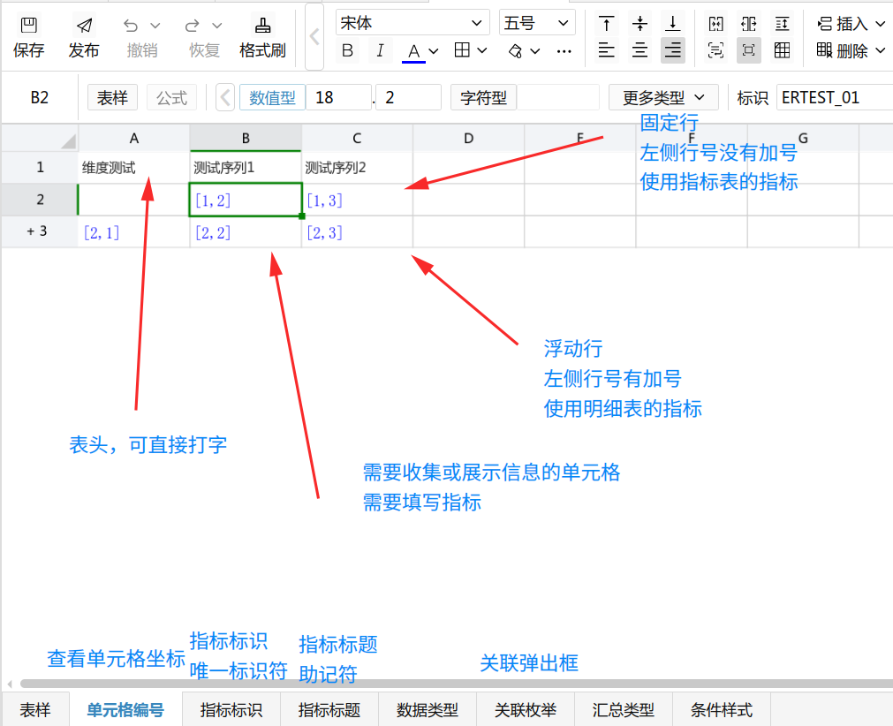
Task: Switch to the 数据类型 bottom tab
Action: (x=428, y=710)
